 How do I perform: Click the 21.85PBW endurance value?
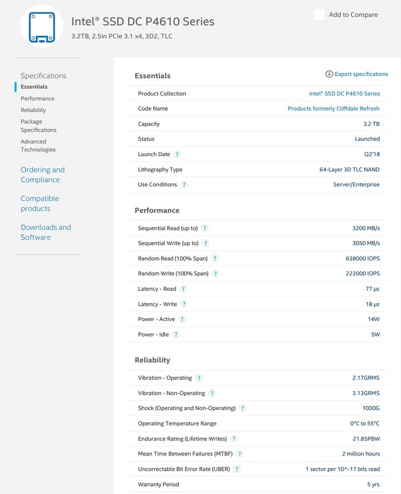click(x=366, y=439)
